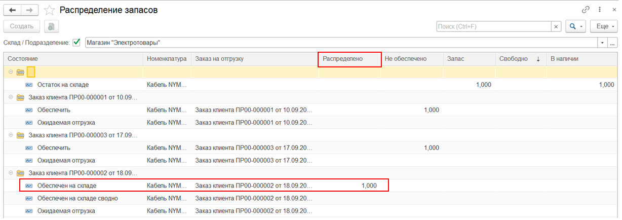Click the Магазин "Электротовары" warehouse field
Screen dimensions: 622x220
(341, 43)
